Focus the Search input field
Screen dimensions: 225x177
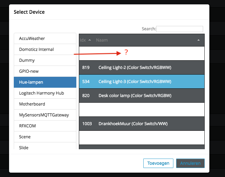(180, 29)
